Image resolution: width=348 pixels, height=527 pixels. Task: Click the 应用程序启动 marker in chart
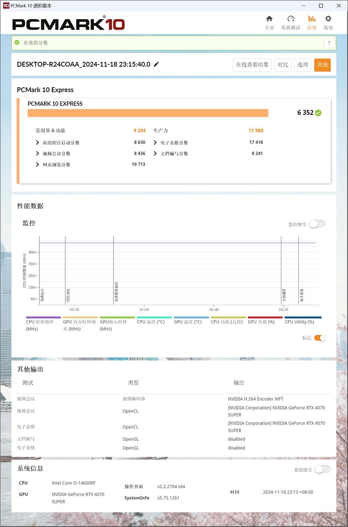tap(116, 292)
